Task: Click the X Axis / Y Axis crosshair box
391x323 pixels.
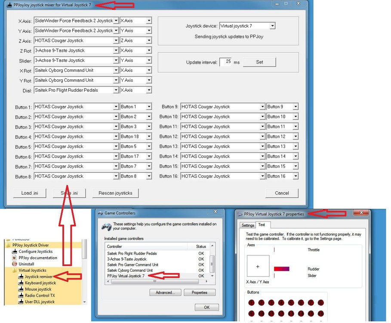Action: point(258,266)
